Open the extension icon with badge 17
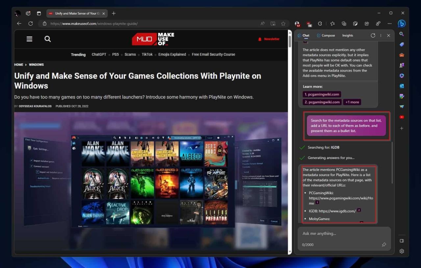The image size is (421, 268). click(297, 24)
